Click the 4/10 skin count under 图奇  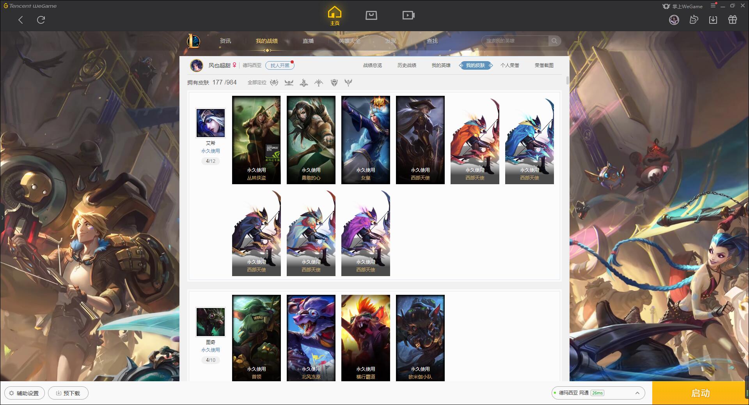pyautogui.click(x=211, y=360)
